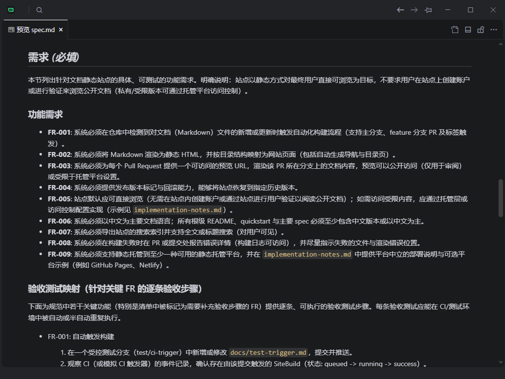Click the 验收测试映射 section heading

click(x=115, y=288)
